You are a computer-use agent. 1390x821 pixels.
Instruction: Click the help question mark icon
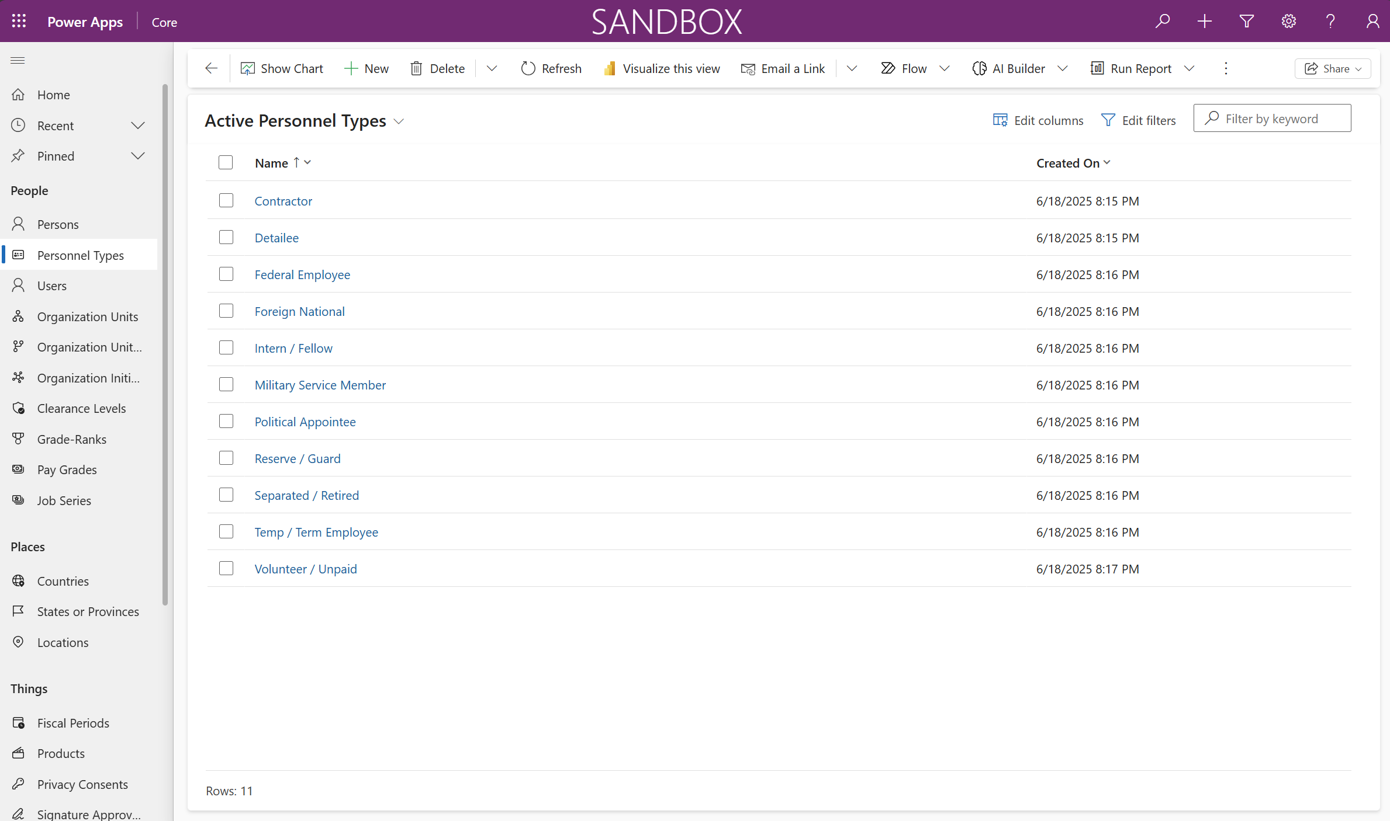coord(1331,21)
